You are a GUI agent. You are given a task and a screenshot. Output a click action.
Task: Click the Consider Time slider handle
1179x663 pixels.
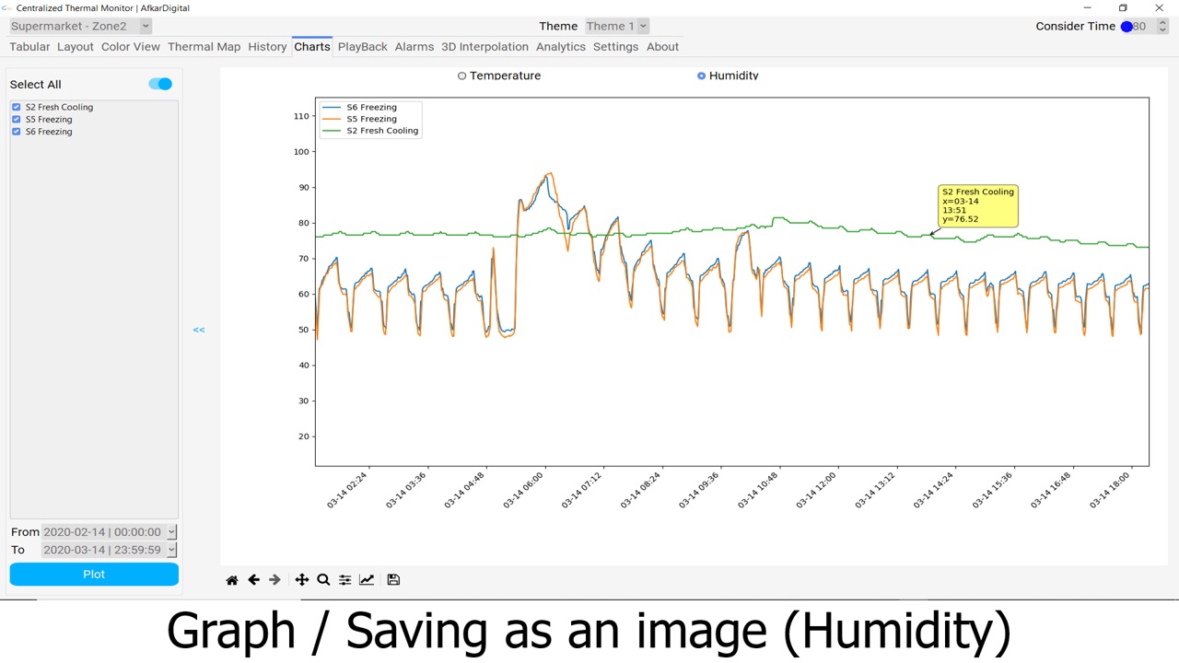click(1126, 26)
